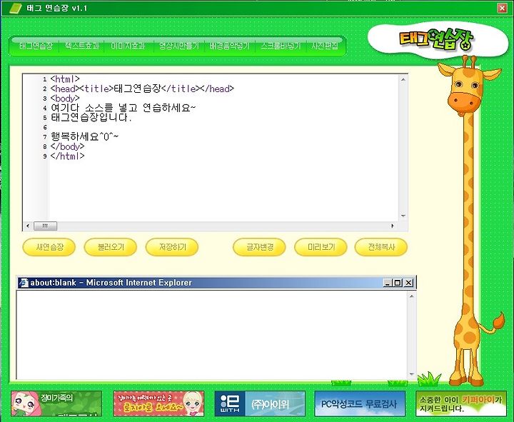The width and height of the screenshot is (514, 422).
Task: Click the 글자변경 button
Action: tap(259, 247)
